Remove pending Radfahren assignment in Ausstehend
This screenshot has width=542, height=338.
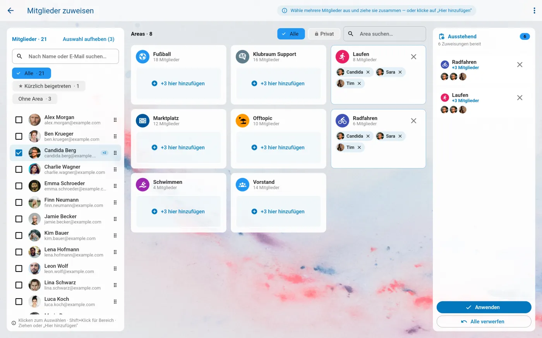point(520,65)
